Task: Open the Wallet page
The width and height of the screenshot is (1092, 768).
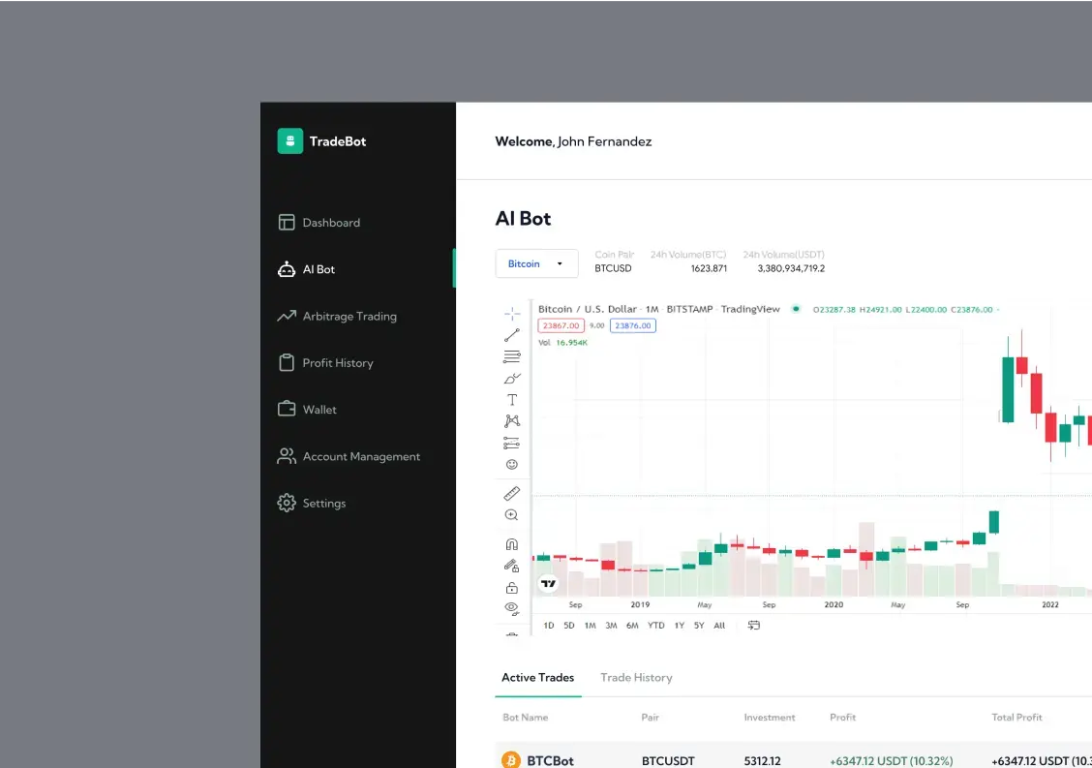Action: [307, 410]
